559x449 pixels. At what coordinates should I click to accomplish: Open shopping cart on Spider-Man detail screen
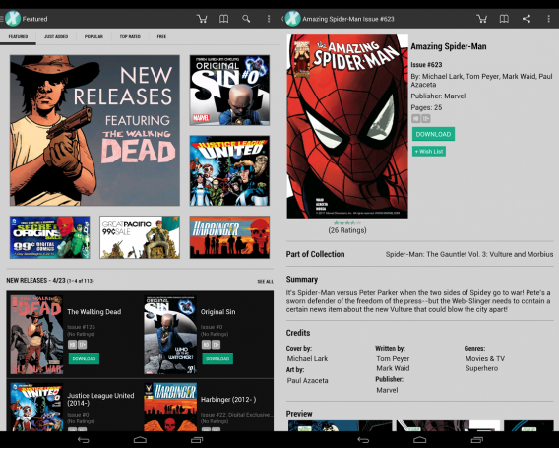click(x=482, y=19)
